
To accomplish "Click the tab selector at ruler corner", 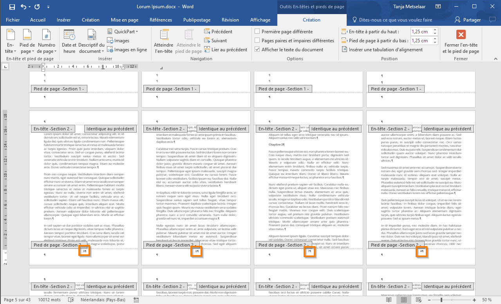I will click(5, 67).
